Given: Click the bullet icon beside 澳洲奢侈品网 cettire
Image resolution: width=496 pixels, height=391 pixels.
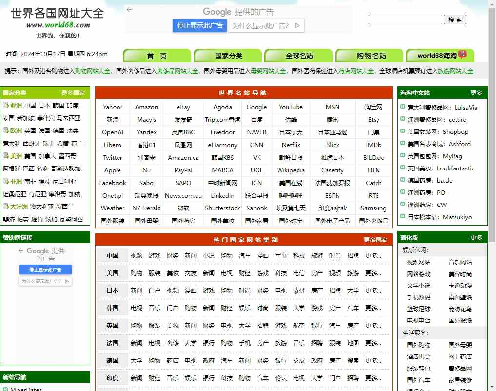Looking at the screenshot, I should coord(403,119).
